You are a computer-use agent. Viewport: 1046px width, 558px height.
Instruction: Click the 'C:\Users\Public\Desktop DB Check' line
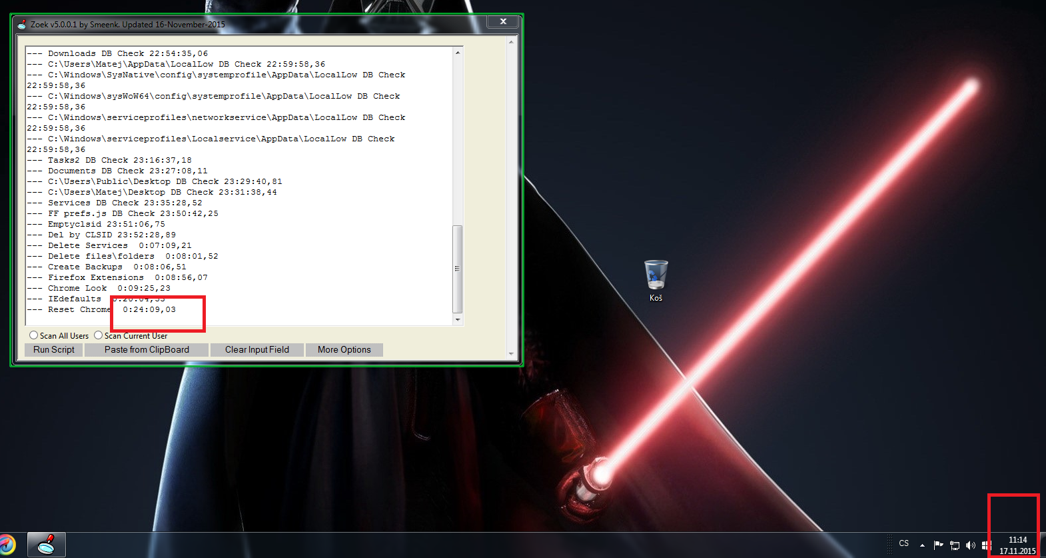pos(155,181)
